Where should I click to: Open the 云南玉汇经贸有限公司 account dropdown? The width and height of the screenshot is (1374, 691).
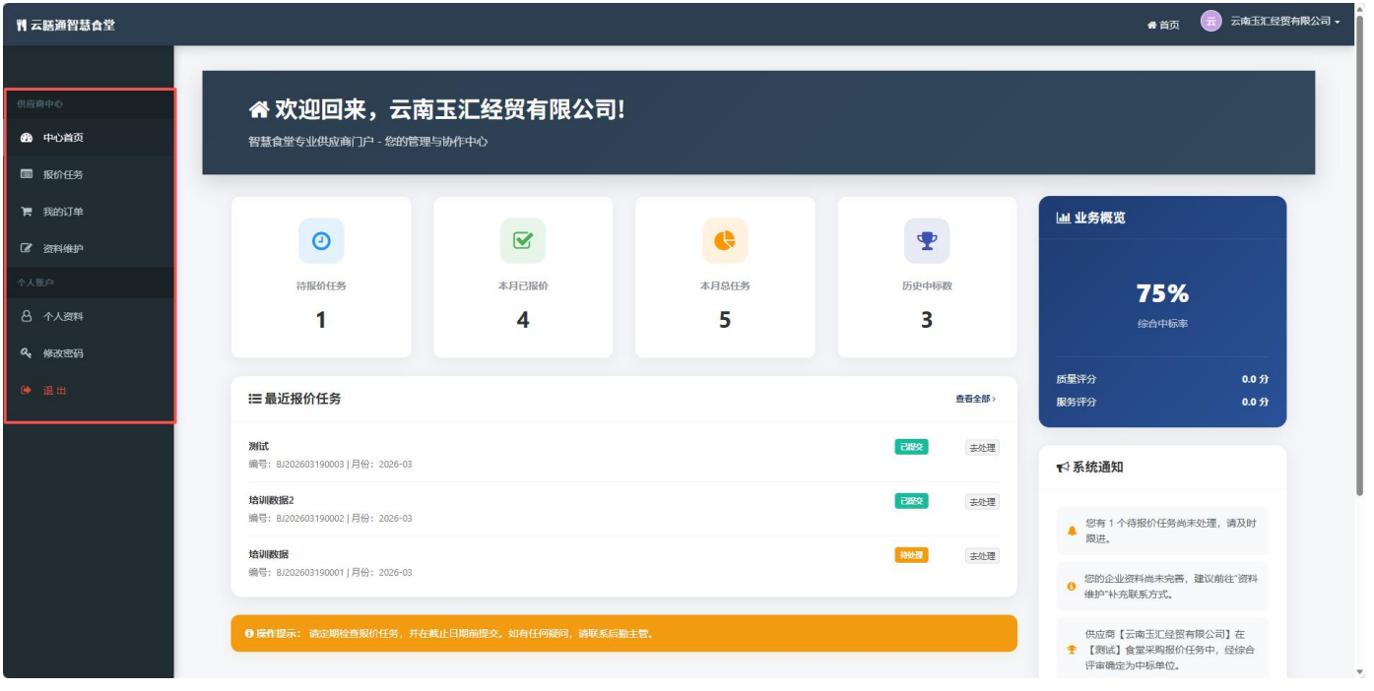1284,22
